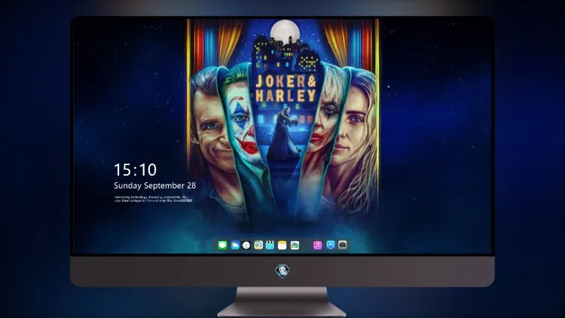Open the Photos gallery dock icon
Screen dimensions: 565x318
295,246
